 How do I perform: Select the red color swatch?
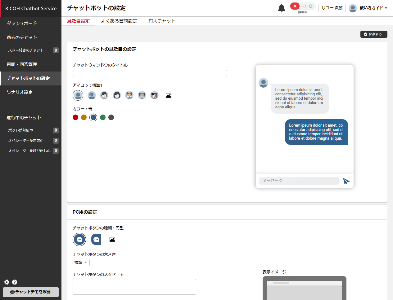75,117
